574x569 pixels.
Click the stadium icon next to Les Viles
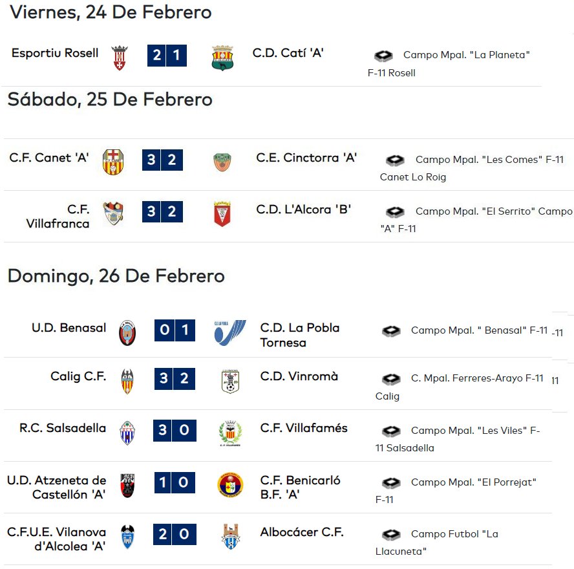pos(391,431)
